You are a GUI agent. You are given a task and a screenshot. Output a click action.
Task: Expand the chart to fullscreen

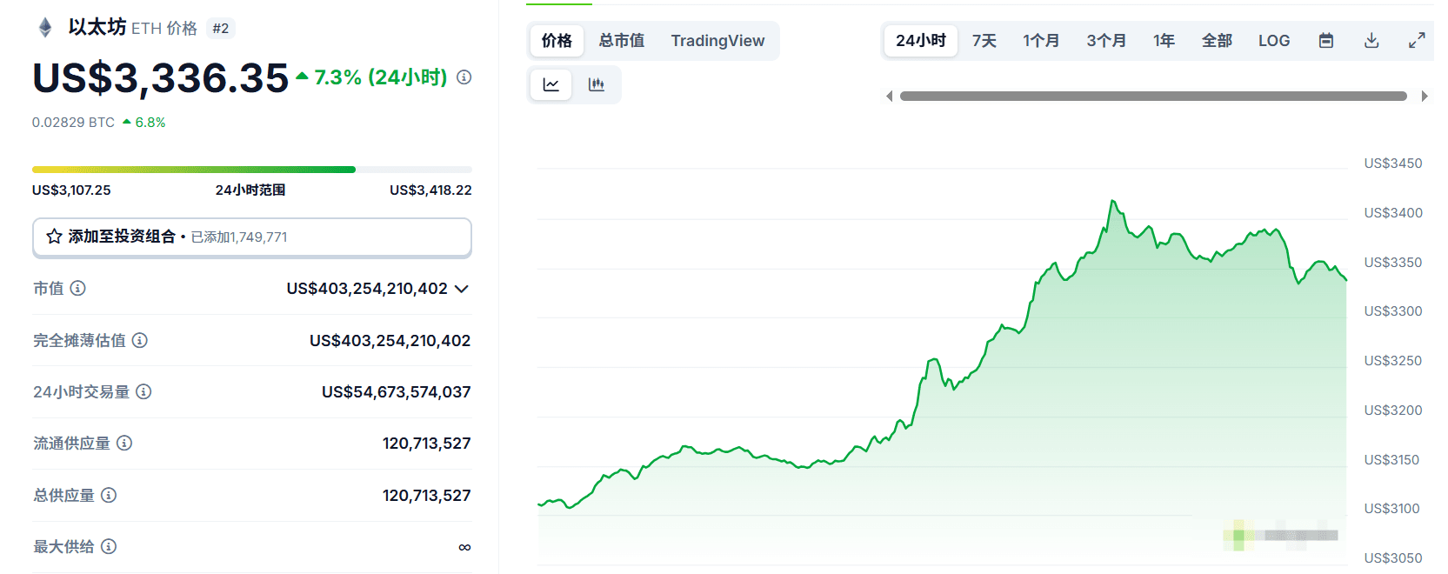(x=1417, y=41)
